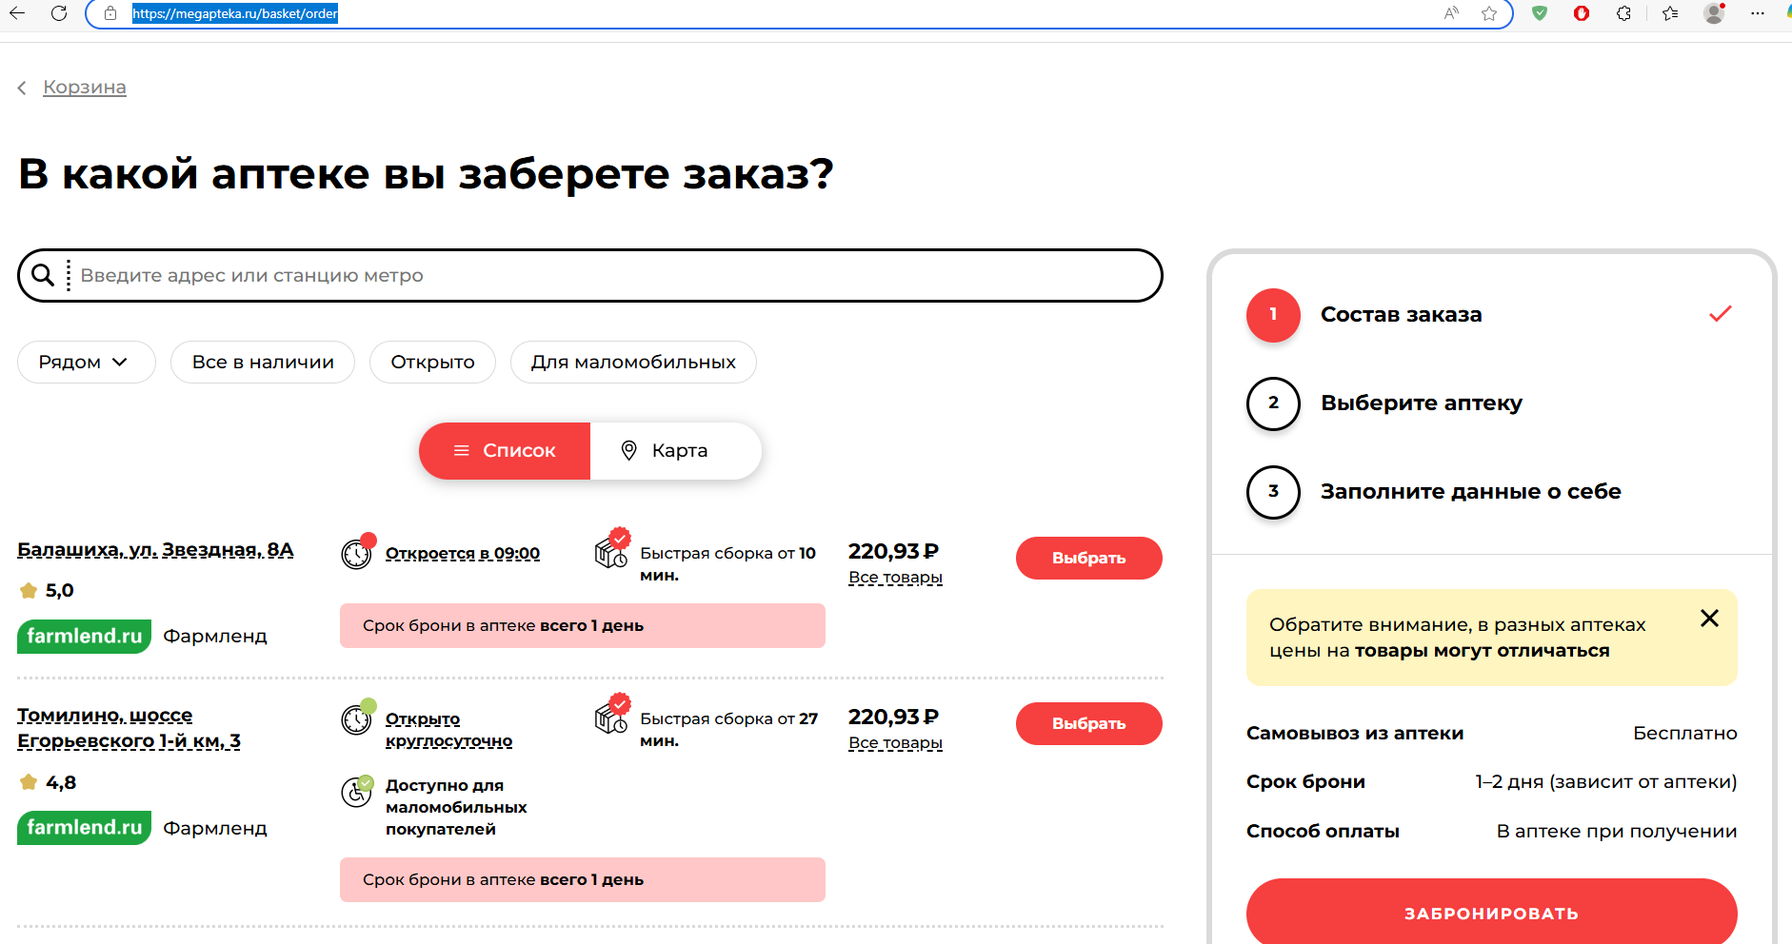This screenshot has height=944, width=1792.
Task: Click the fast assembly box icon for Балашиха
Action: [x=610, y=550]
